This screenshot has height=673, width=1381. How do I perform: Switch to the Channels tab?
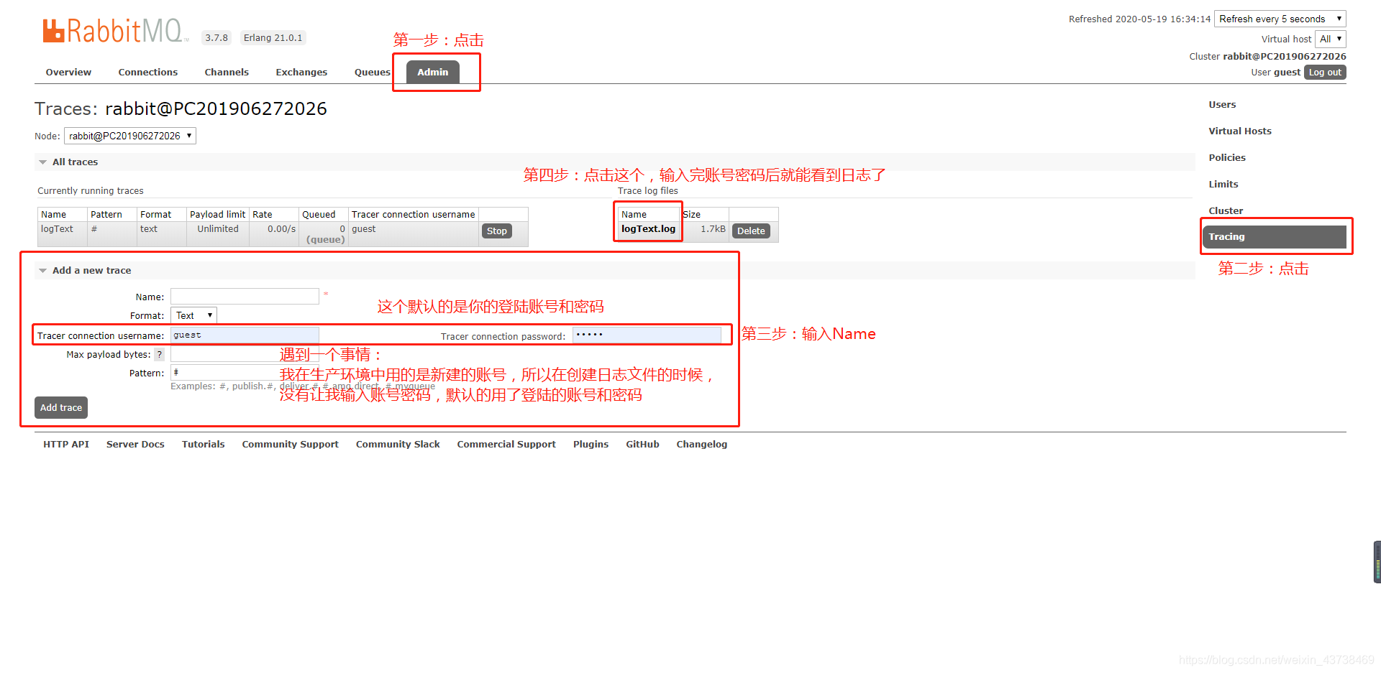(x=227, y=72)
